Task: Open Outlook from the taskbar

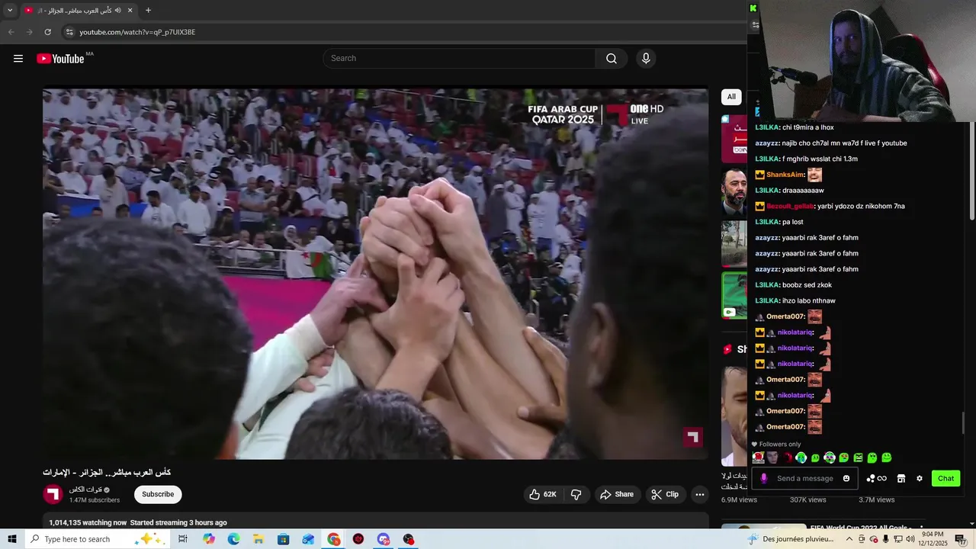Action: pyautogui.click(x=308, y=539)
